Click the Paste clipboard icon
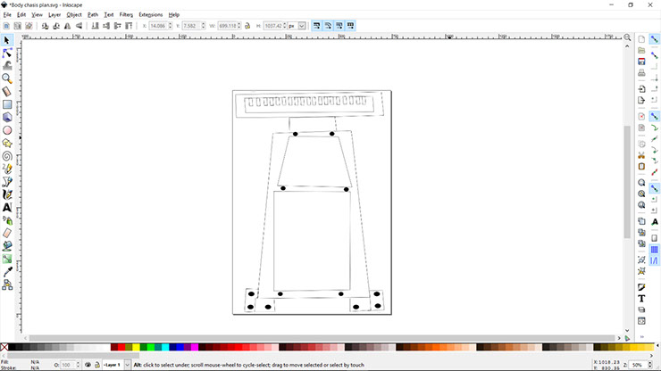The image size is (661, 371). [641, 167]
